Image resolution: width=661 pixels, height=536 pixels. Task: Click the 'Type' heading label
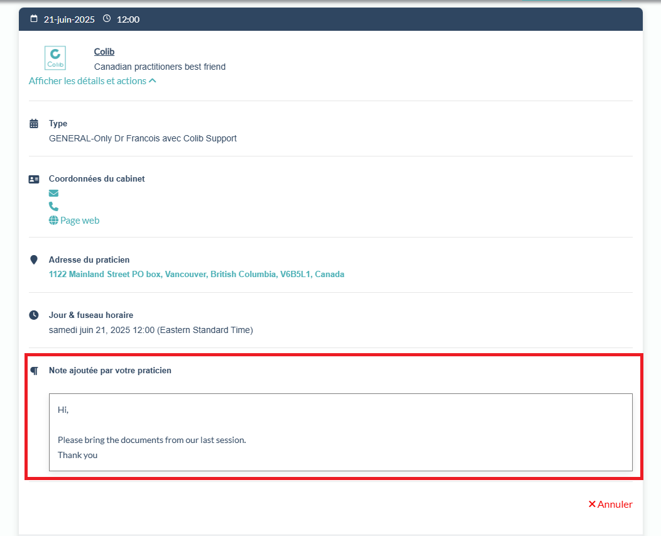(x=58, y=123)
